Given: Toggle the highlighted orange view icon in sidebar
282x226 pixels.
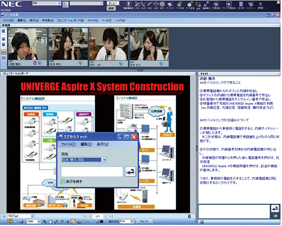Looking at the screenshot, I should [4, 52].
